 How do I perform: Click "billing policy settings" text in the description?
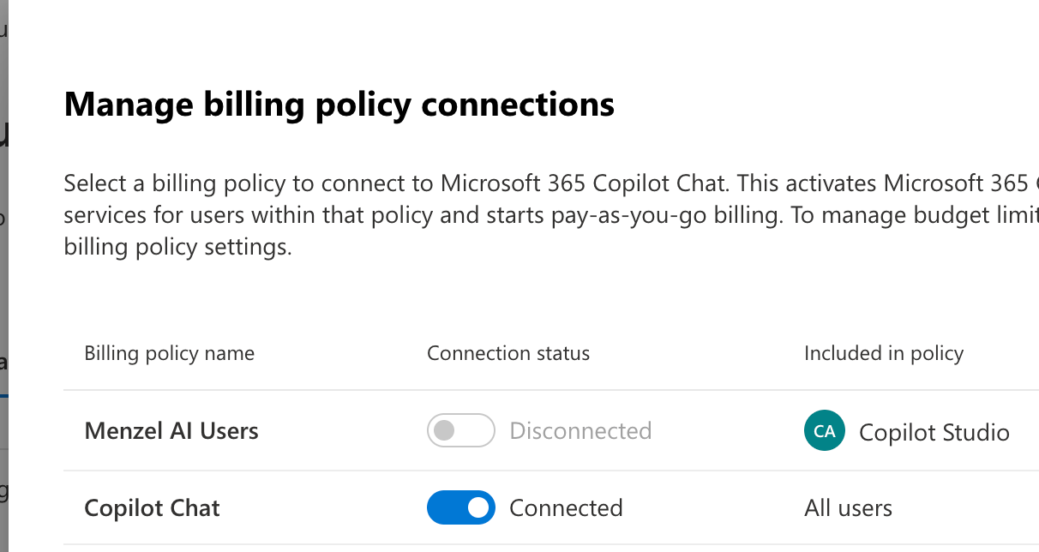[x=177, y=249]
